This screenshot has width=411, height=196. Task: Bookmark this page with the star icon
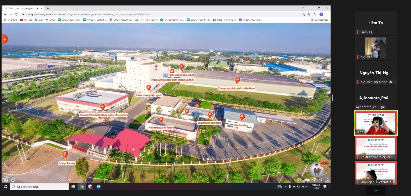click(x=315, y=14)
